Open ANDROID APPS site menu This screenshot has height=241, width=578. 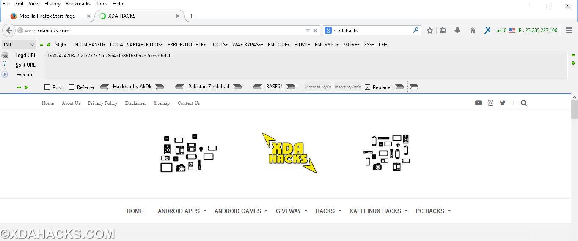coord(182,211)
